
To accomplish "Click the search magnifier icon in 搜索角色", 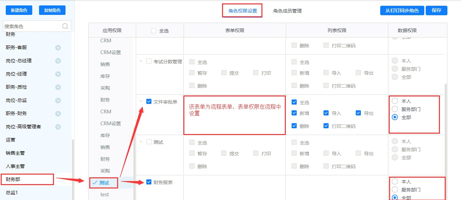I will point(66,26).
